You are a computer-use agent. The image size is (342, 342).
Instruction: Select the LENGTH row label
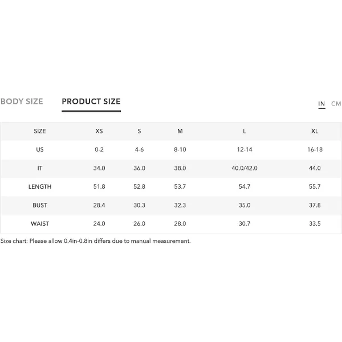tap(40, 187)
